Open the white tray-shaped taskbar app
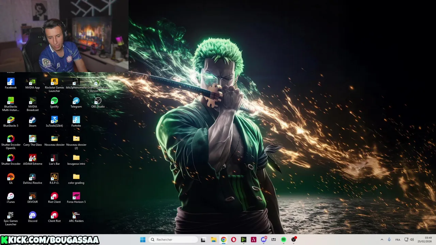Viewport: 436px width, 245px height. [274, 240]
